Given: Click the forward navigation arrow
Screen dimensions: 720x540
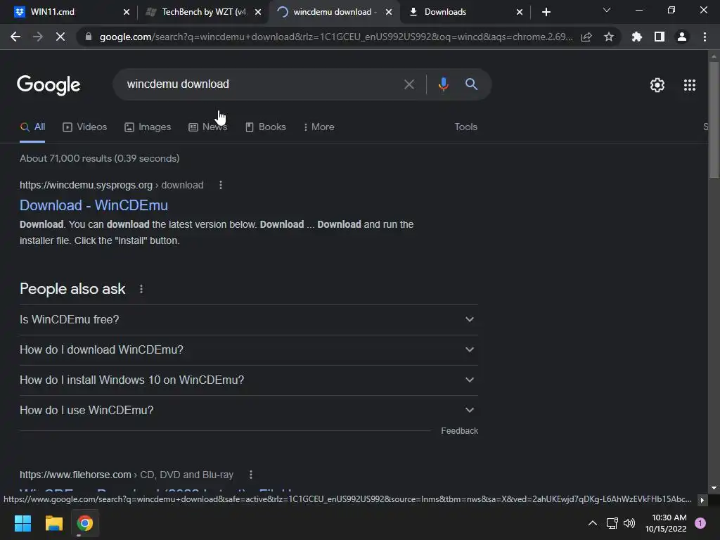Looking at the screenshot, I should pos(38,37).
